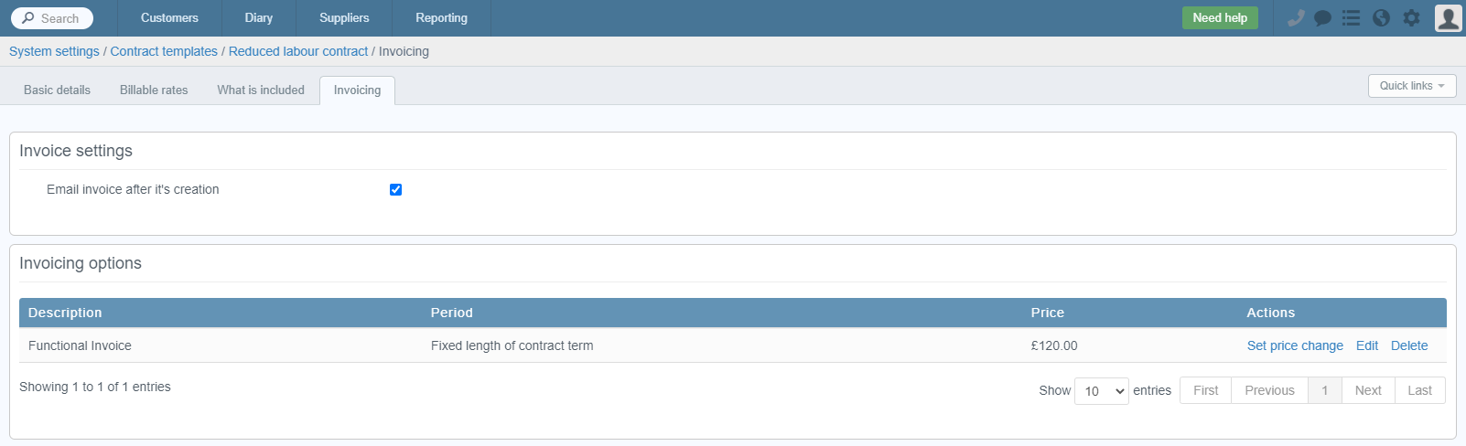The height and width of the screenshot is (446, 1466).
Task: Click the Next pagination button
Action: pyautogui.click(x=1368, y=390)
